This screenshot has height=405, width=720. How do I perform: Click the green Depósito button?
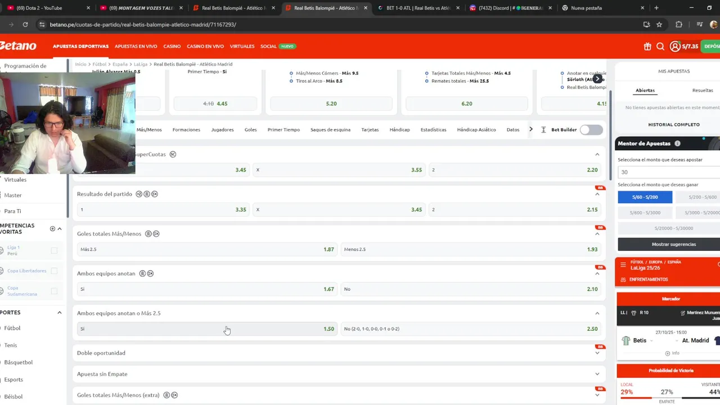click(710, 47)
